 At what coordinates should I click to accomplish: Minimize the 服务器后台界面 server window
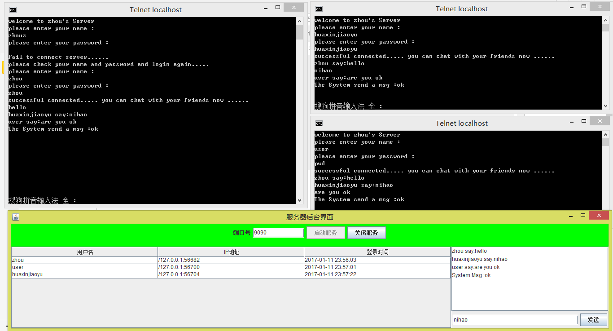570,216
